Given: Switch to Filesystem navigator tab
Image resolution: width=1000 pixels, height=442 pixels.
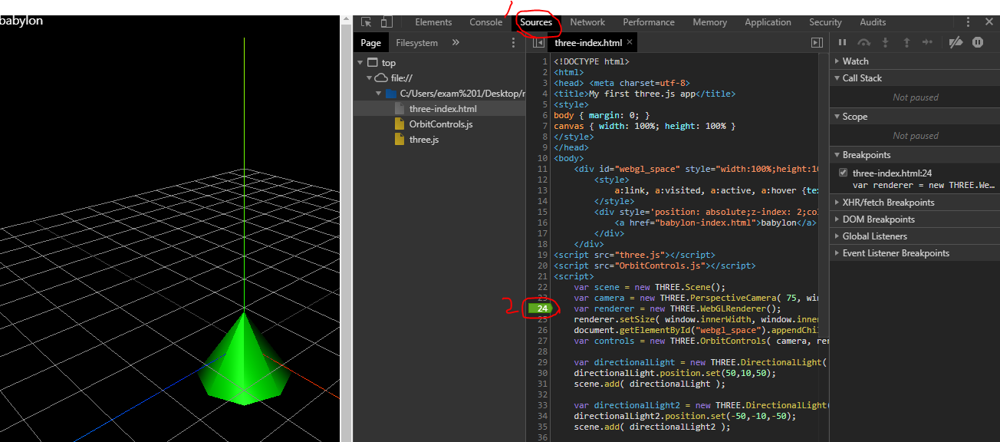Looking at the screenshot, I should coord(417,43).
